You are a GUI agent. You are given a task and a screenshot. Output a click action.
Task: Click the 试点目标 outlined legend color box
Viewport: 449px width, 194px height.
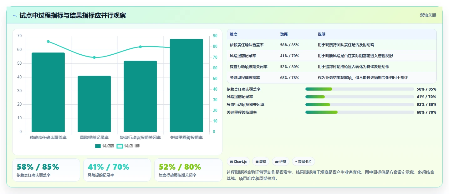(120, 146)
